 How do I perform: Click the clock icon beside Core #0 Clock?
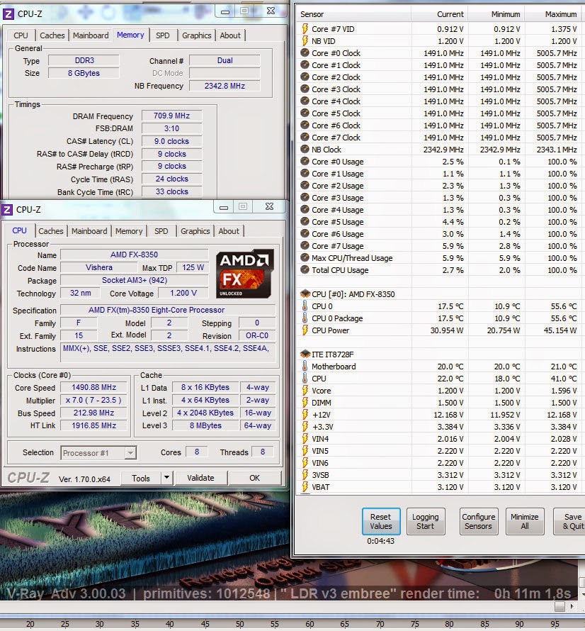coord(305,52)
